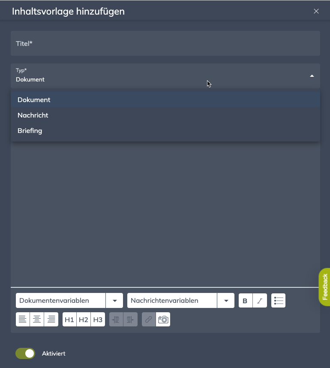Toggle italic text formatting
Viewport: 330px width, 368px height.
260,301
